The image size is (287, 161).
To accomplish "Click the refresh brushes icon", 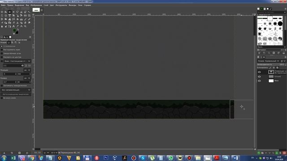I will tap(278, 53).
